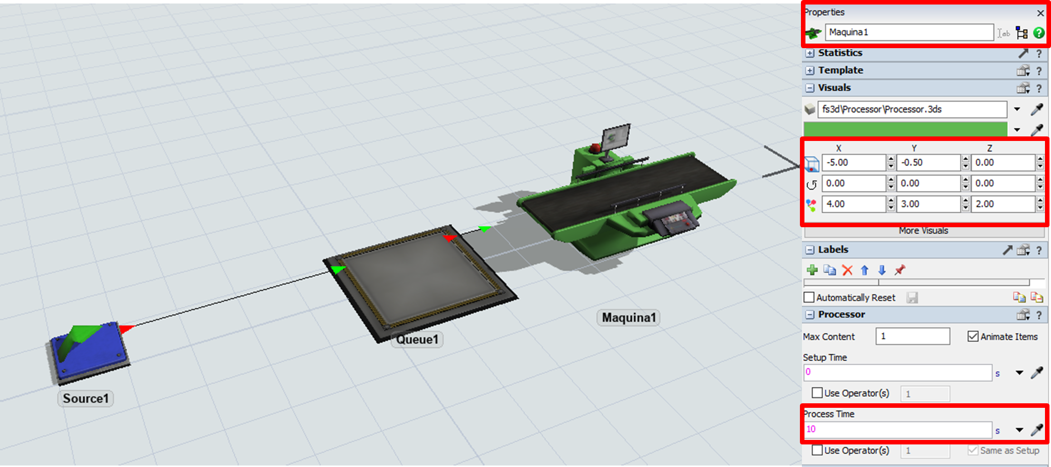Viewport: 1051px width, 467px height.
Task: Click the red X delete label icon
Action: coord(847,270)
